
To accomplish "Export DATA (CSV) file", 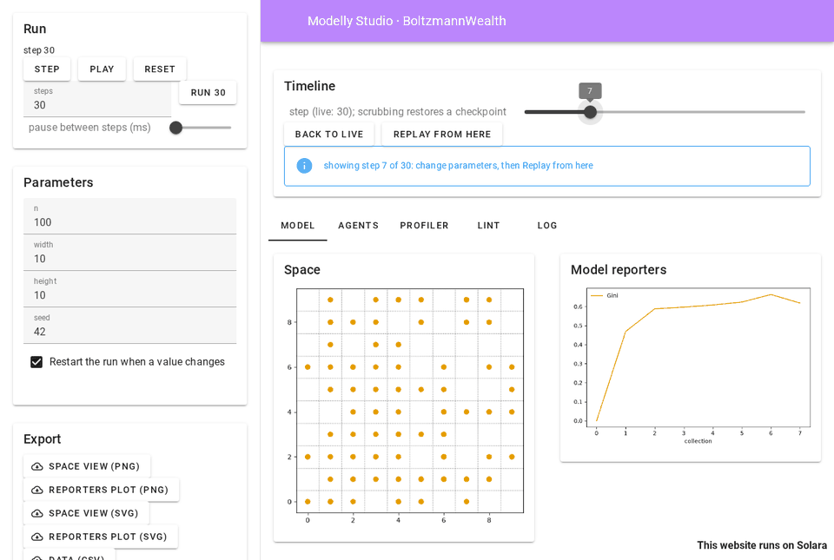I will point(69,556).
